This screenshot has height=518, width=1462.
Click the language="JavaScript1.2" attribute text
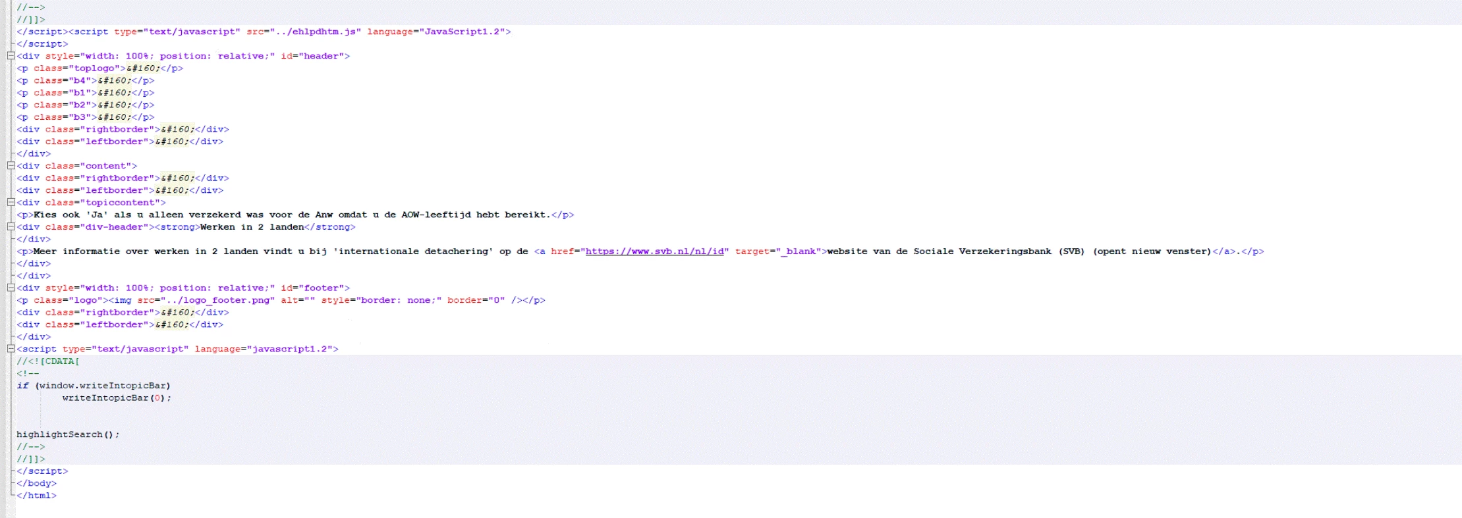tap(436, 32)
